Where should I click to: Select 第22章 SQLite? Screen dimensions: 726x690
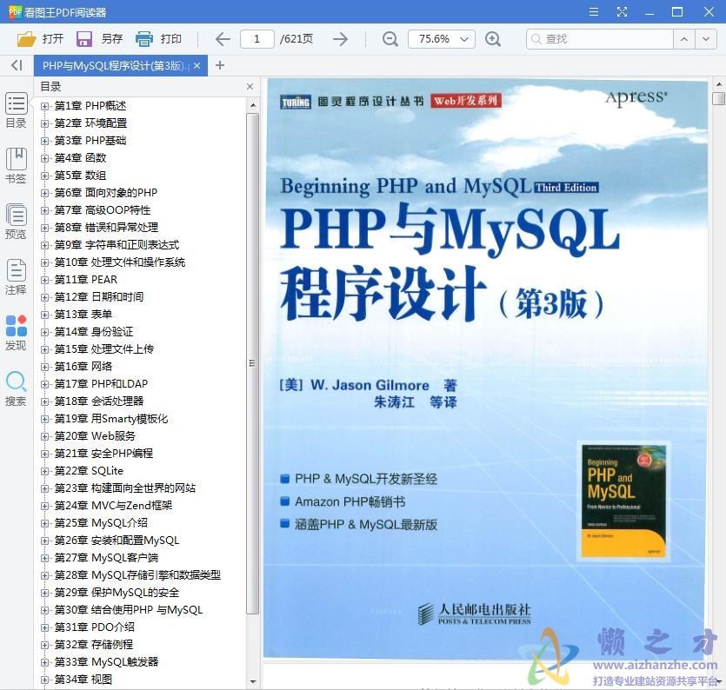coord(89,471)
